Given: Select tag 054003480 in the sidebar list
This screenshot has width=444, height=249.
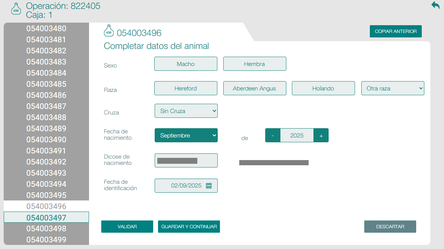Looking at the screenshot, I should [46, 28].
